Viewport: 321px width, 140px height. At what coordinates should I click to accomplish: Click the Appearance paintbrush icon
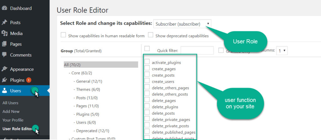coord(4,69)
